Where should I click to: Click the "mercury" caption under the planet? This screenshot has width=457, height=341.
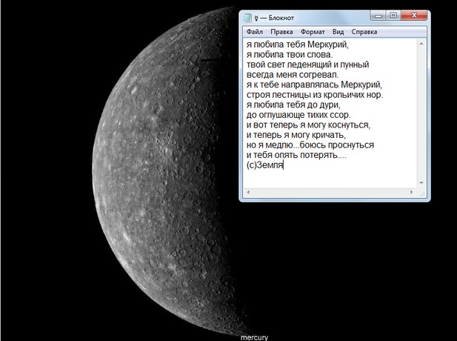254,337
